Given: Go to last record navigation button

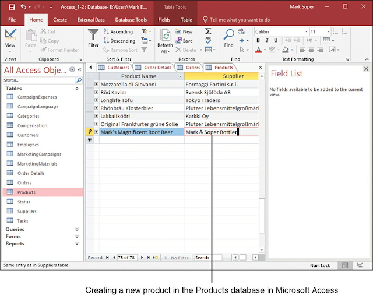Looking at the screenshot, I should (149, 258).
